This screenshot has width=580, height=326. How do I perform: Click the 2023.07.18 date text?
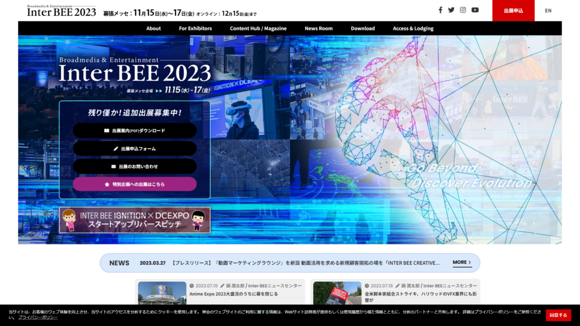[x=382, y=286]
